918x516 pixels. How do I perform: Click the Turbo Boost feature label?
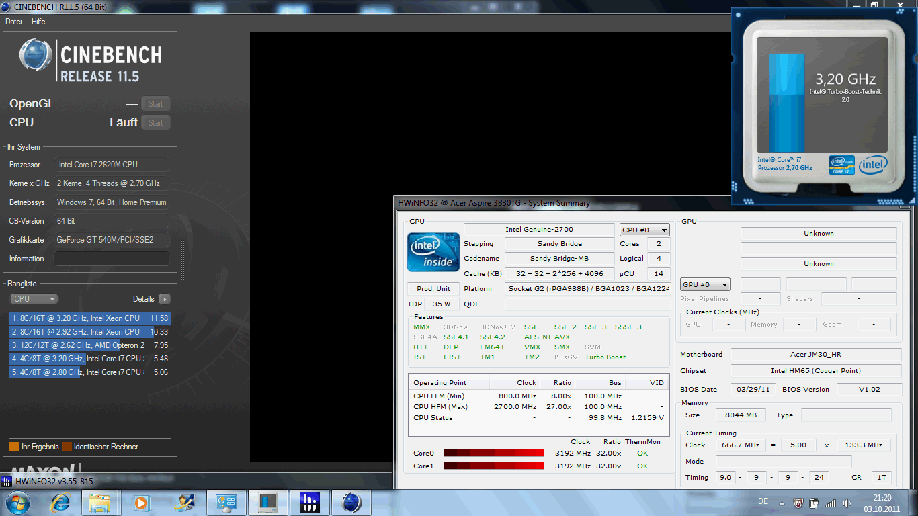[605, 357]
